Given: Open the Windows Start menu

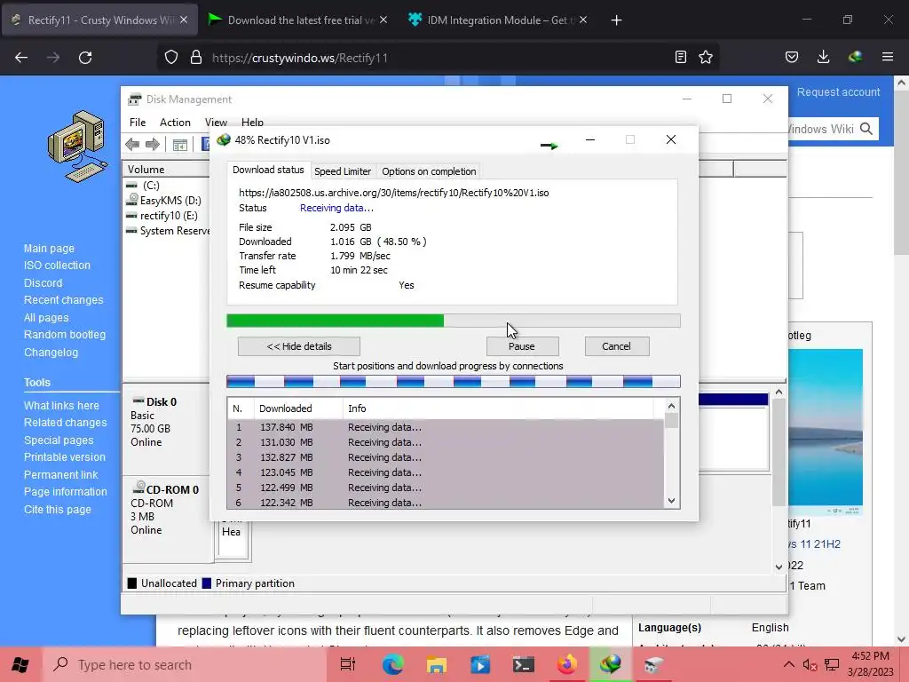Looking at the screenshot, I should click(20, 664).
